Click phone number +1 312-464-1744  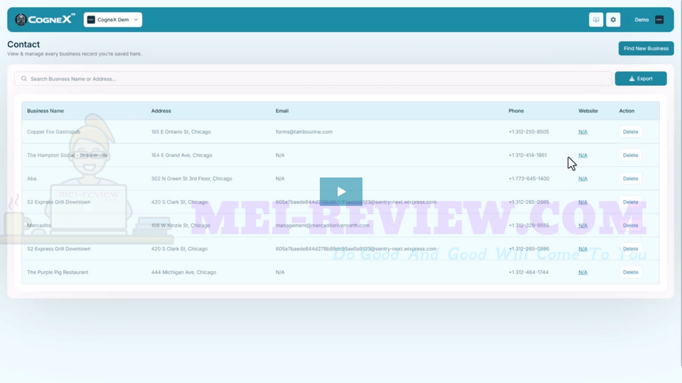529,272
